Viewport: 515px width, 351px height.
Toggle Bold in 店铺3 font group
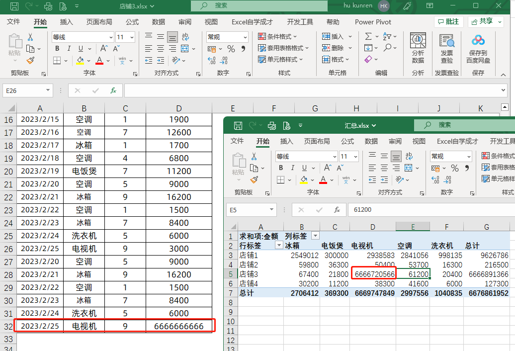[x=57, y=49]
